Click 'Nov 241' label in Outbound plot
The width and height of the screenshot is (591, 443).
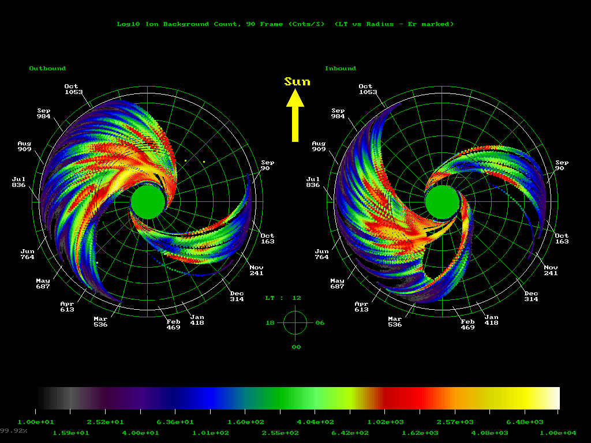click(256, 270)
